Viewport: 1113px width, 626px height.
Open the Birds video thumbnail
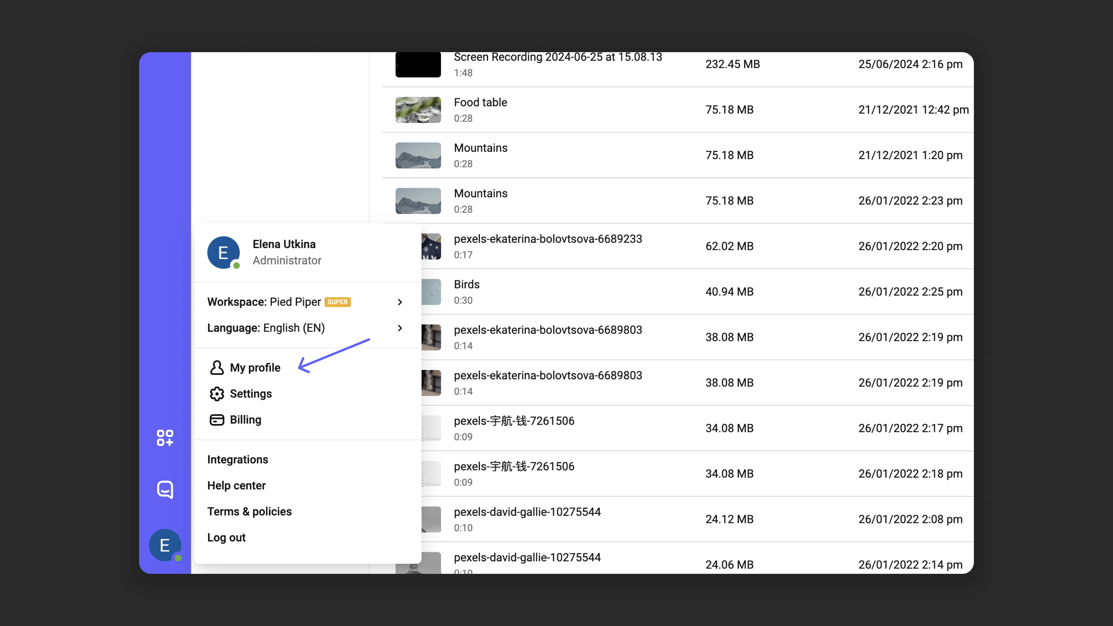(431, 292)
